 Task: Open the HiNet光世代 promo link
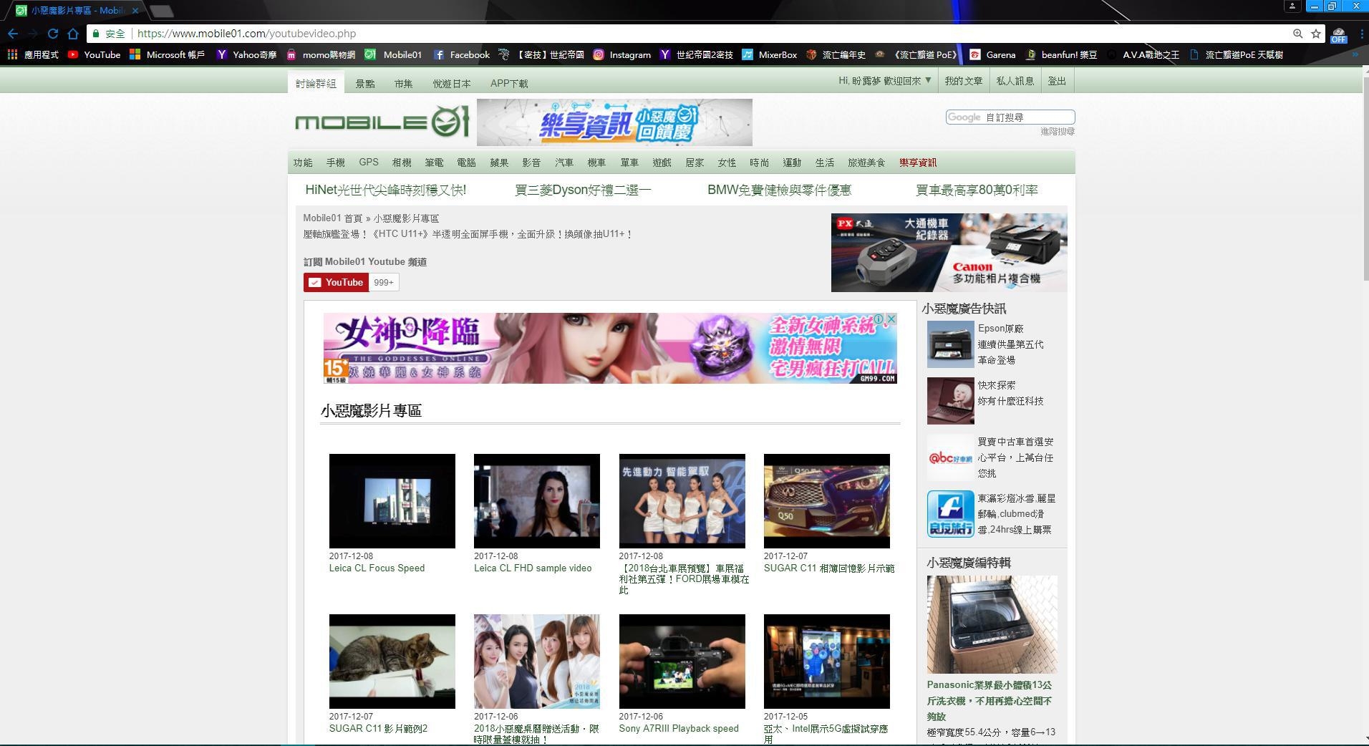pos(386,190)
